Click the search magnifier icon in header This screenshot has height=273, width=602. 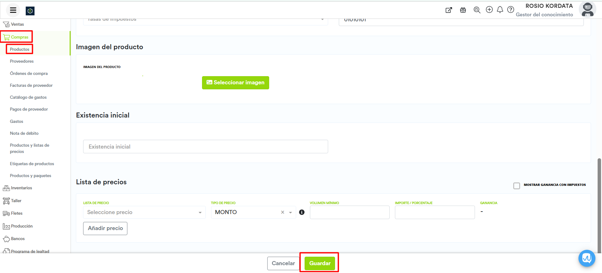pyautogui.click(x=477, y=10)
